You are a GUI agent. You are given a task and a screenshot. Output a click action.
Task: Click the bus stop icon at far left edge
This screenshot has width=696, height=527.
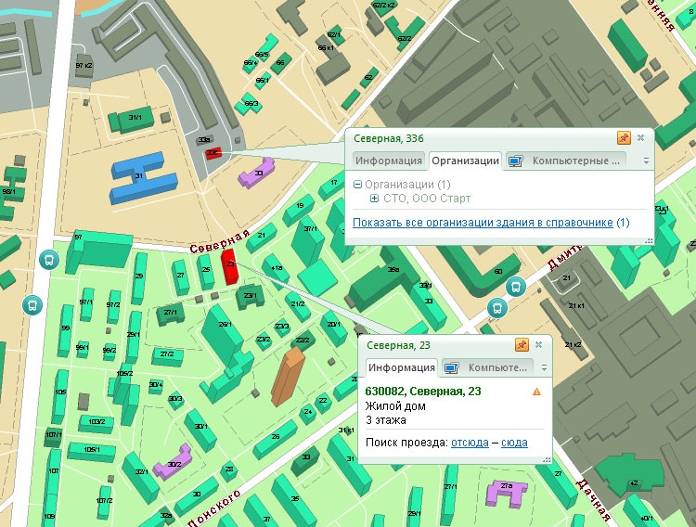tap(32, 303)
